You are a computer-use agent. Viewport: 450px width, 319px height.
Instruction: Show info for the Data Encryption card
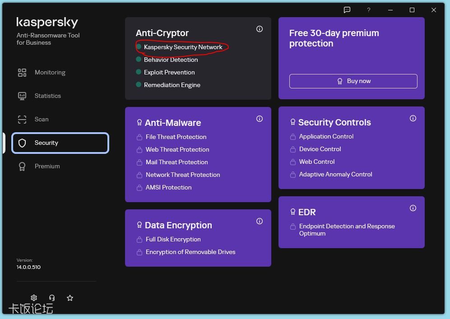[x=260, y=221]
